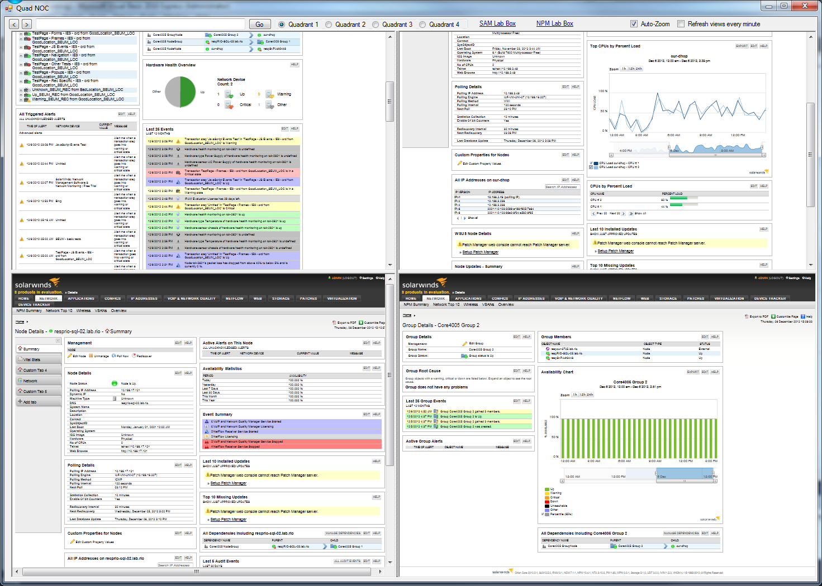Click Edit Custom Property Values pencil under respprio-sql-02

[x=72, y=541]
